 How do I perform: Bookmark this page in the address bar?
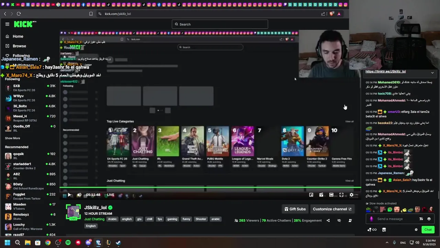point(91,14)
